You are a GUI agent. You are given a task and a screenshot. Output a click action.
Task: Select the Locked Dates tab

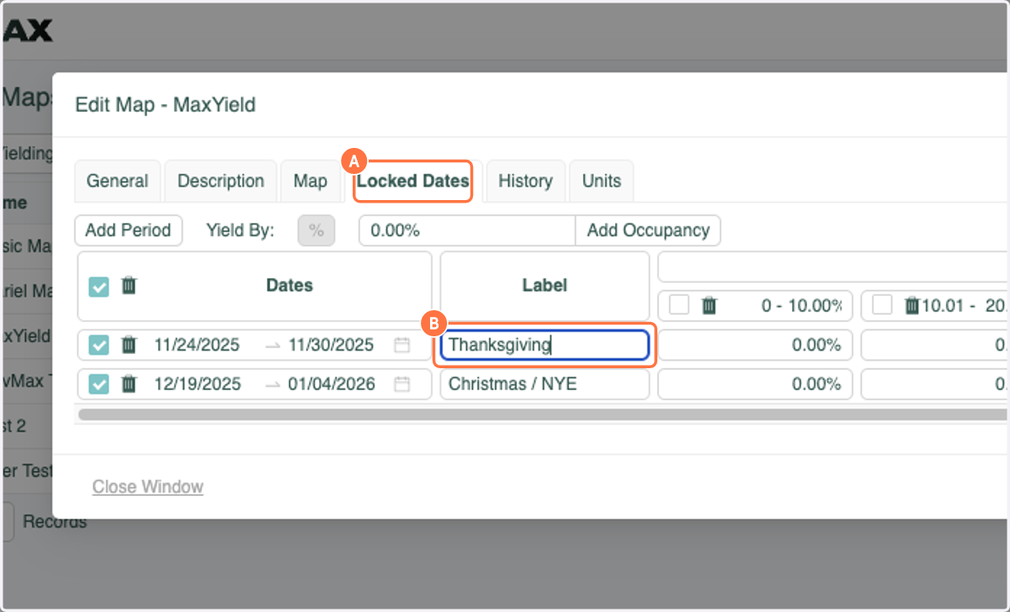(412, 181)
